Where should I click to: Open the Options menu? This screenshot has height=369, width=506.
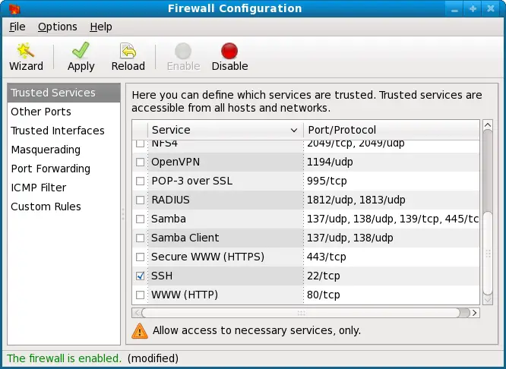pos(57,27)
